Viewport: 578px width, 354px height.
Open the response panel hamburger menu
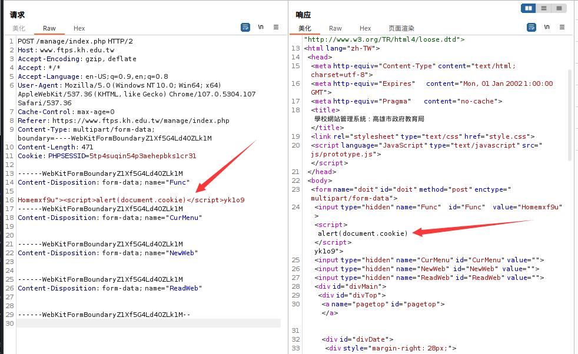pyautogui.click(x=562, y=27)
